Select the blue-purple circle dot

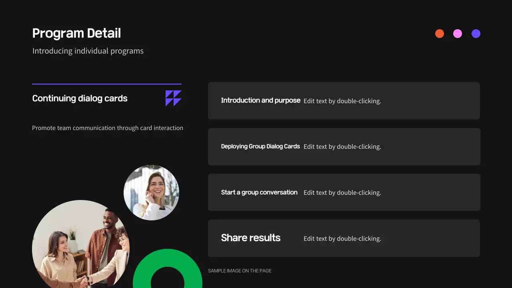476,34
